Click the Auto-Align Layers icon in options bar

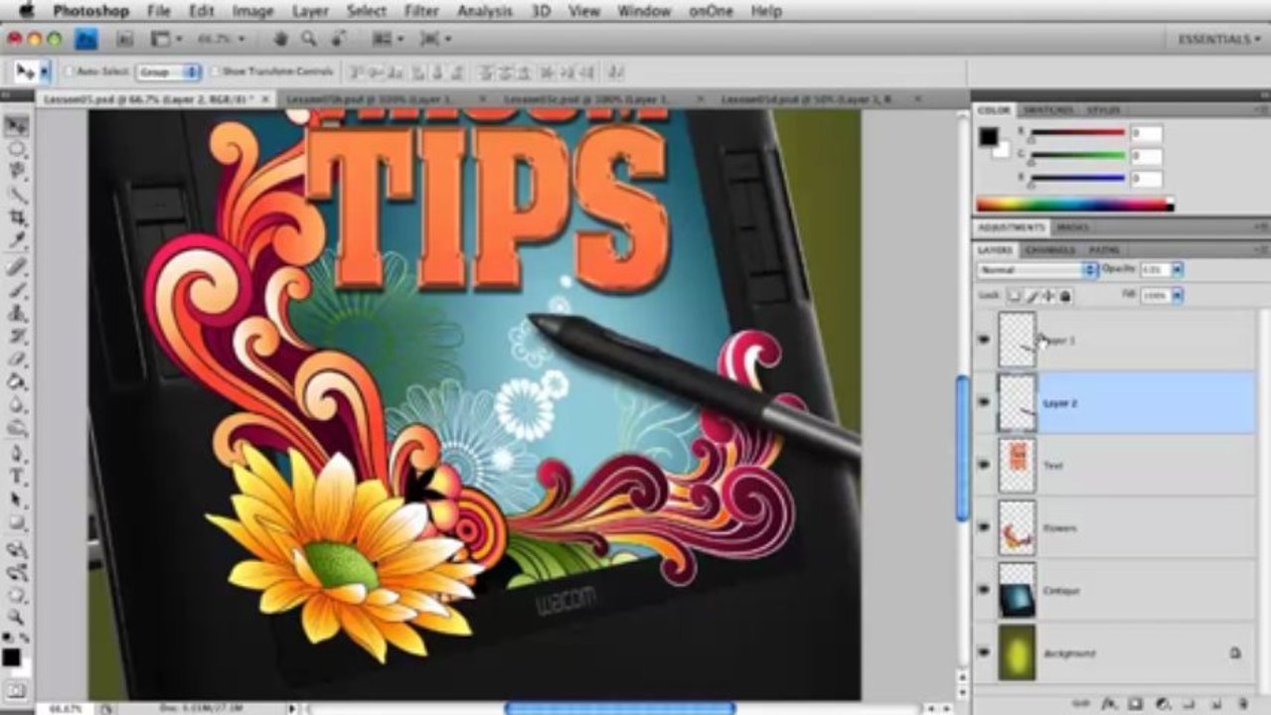[x=616, y=71]
